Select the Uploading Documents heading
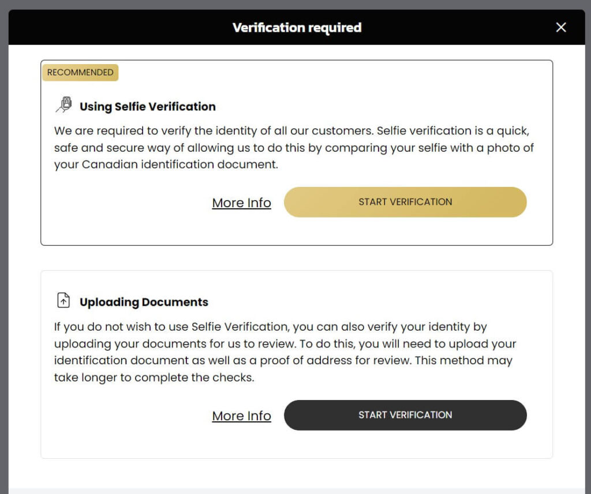This screenshot has height=494, width=591. pos(144,302)
